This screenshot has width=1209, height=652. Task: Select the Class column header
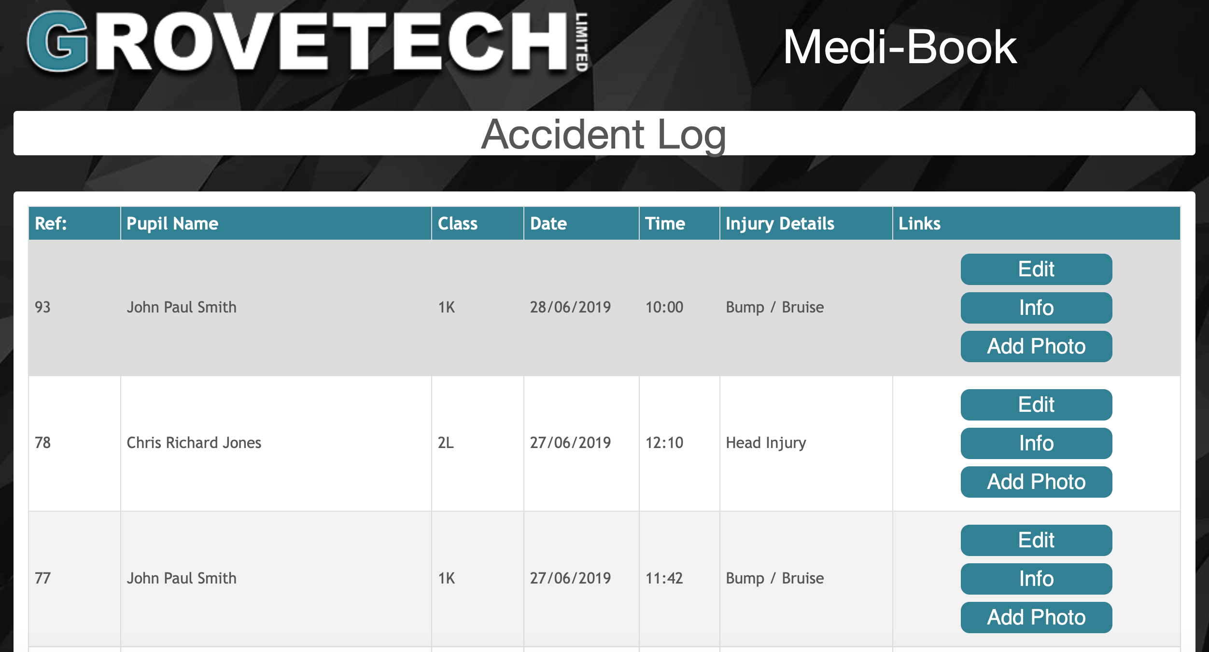tap(478, 223)
